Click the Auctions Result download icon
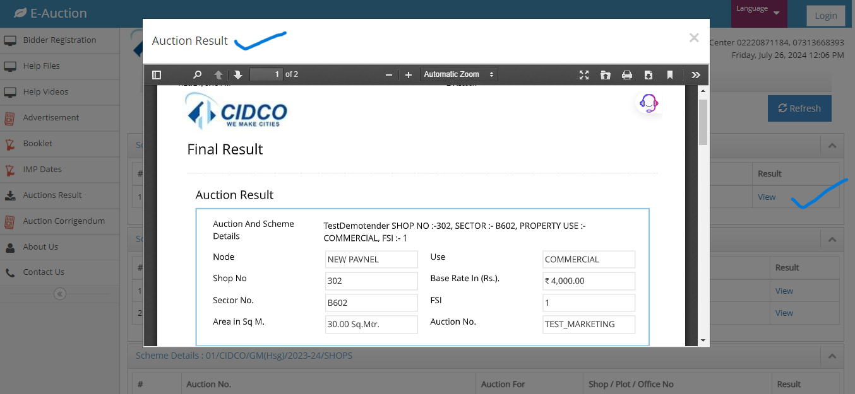Image resolution: width=855 pixels, height=394 pixels. [x=9, y=195]
